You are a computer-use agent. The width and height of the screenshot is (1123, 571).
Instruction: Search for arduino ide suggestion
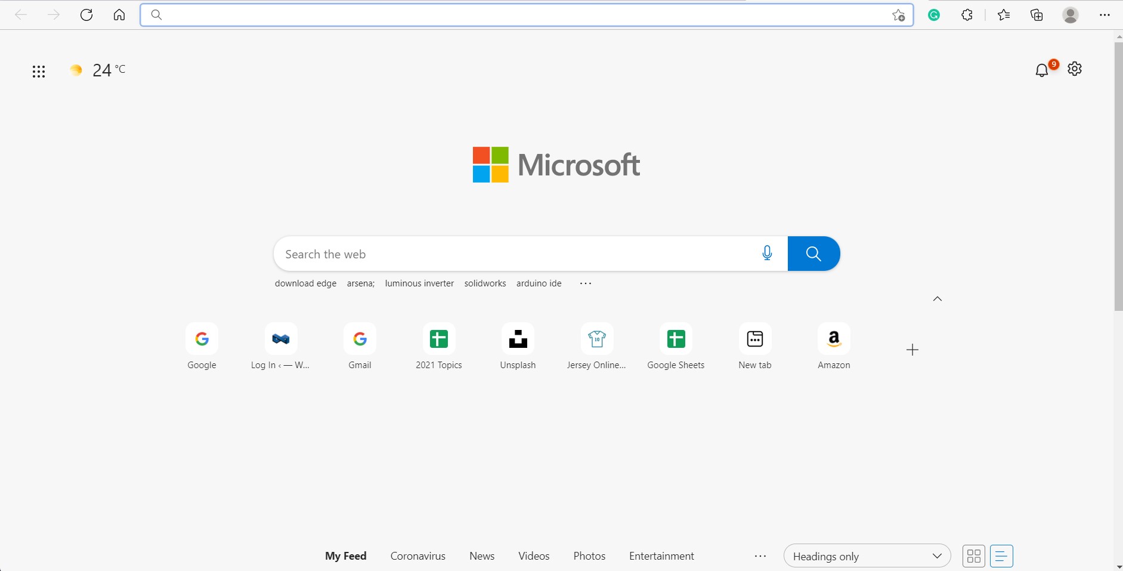click(539, 283)
